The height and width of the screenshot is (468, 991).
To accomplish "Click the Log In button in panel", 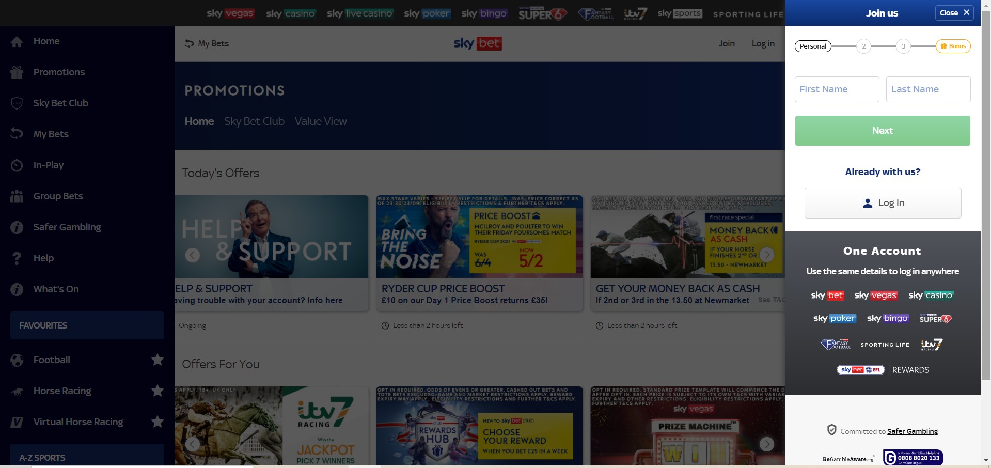I will [883, 203].
